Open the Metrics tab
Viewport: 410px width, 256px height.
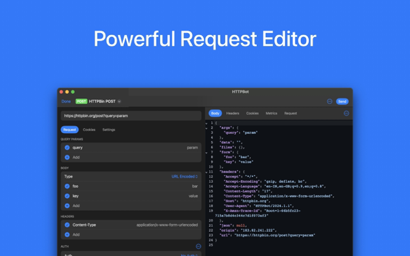[272, 113]
